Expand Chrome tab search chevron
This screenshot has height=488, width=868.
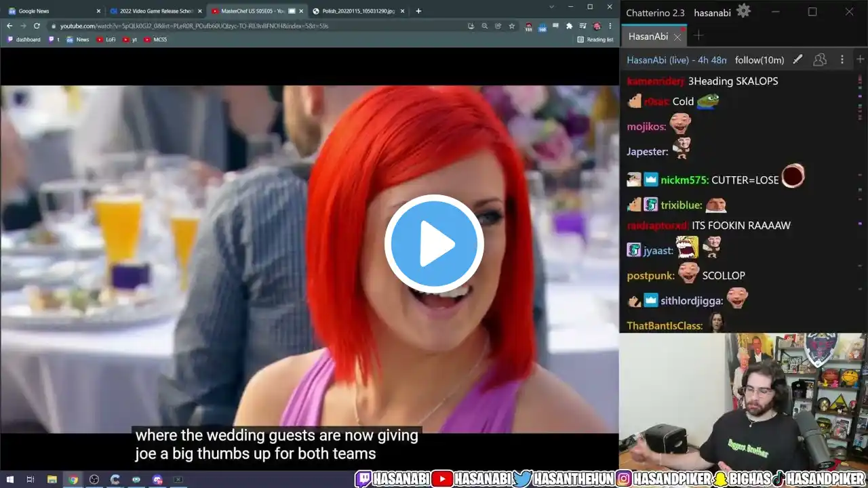(x=551, y=7)
